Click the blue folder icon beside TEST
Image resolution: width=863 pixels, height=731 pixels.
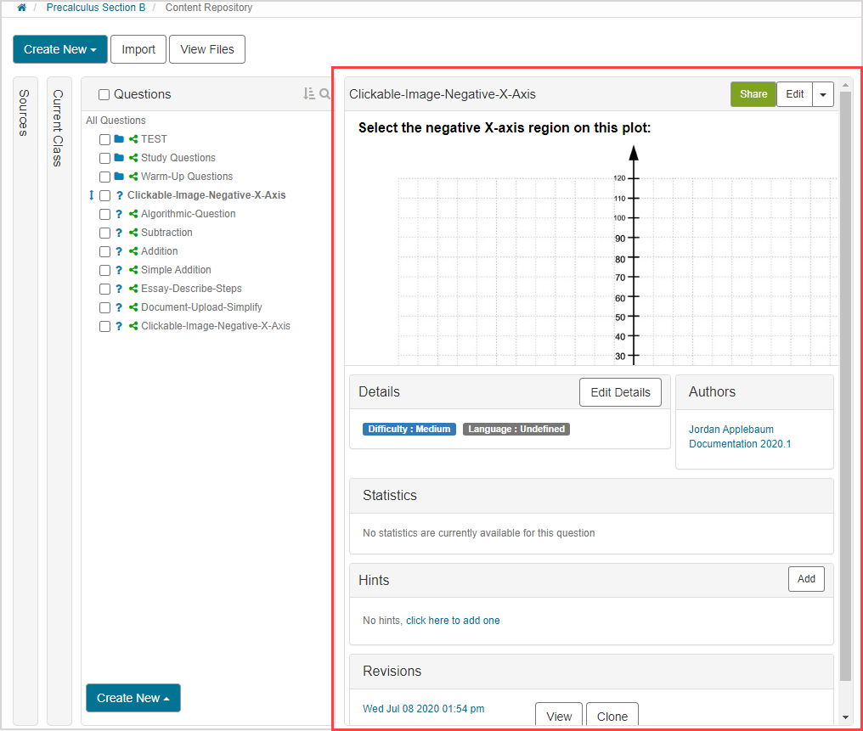click(119, 139)
